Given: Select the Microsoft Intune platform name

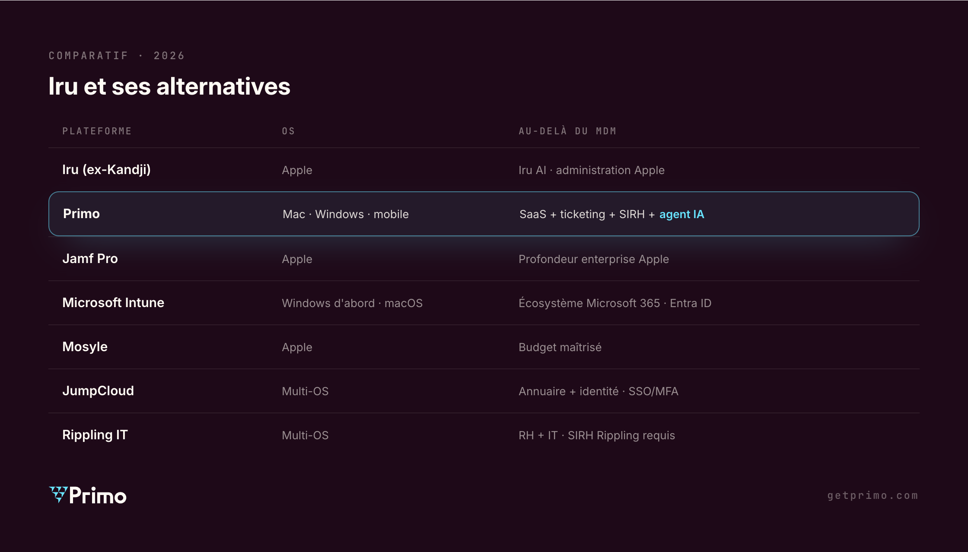Looking at the screenshot, I should click(x=113, y=303).
